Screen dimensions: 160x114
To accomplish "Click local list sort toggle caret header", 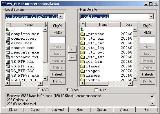I will click(8, 25).
